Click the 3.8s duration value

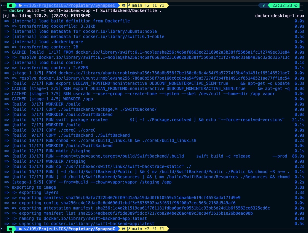coord(299,187)
